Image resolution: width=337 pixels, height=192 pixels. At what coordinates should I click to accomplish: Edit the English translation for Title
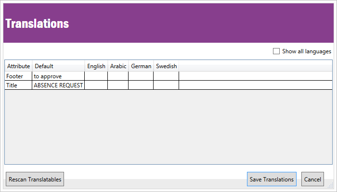pyautogui.click(x=96, y=85)
